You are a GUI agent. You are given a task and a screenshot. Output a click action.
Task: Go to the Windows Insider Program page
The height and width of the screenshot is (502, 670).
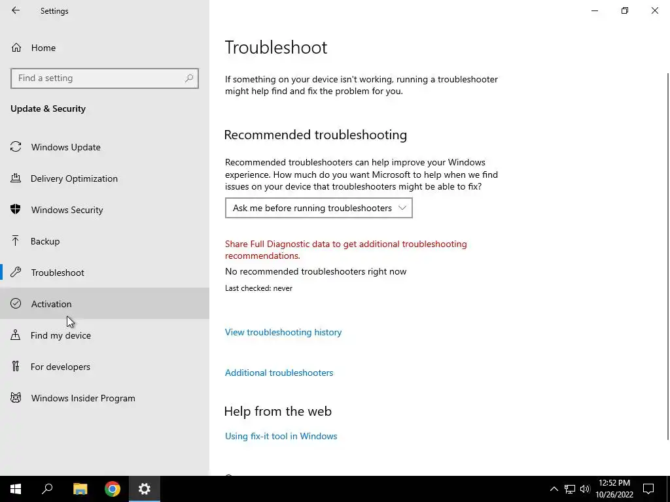[x=105, y=398]
